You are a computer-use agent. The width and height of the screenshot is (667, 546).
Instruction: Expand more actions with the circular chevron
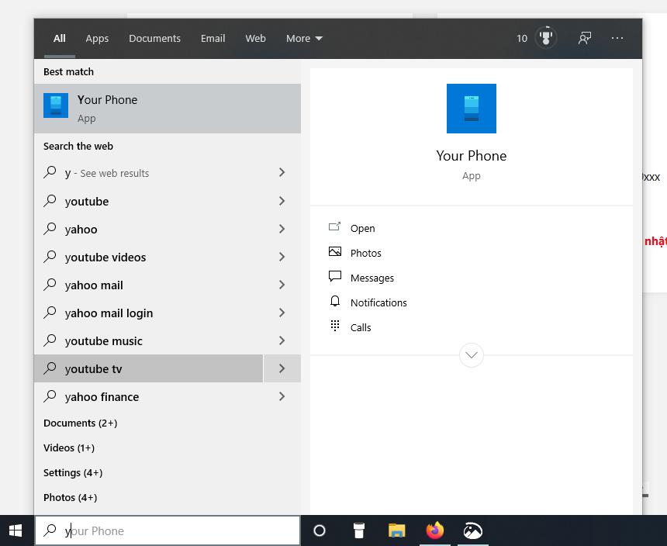click(x=472, y=355)
